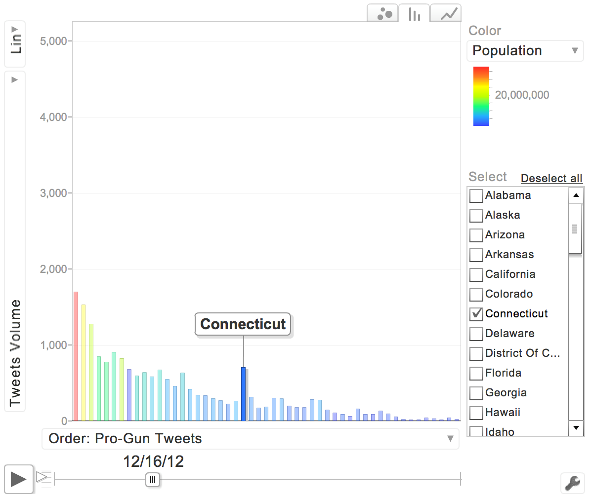Click the Deselect all link
This screenshot has width=591, height=497.
click(x=551, y=178)
